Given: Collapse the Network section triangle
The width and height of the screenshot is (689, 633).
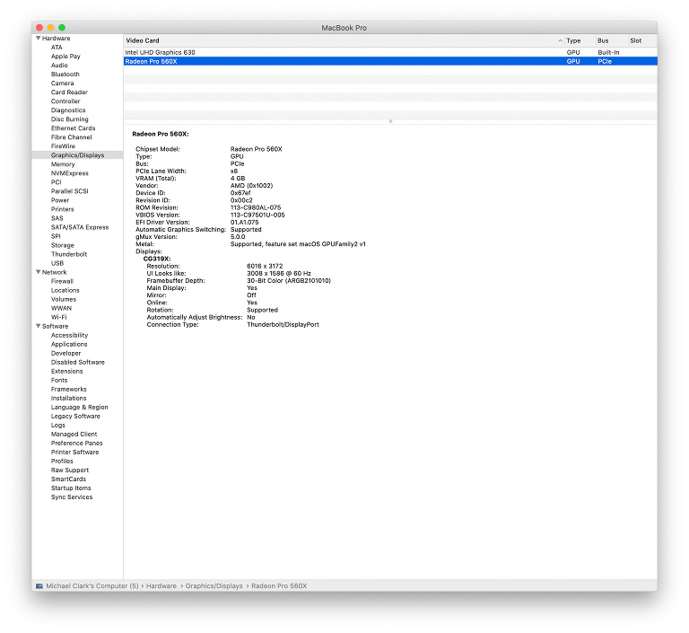Looking at the screenshot, I should point(39,272).
